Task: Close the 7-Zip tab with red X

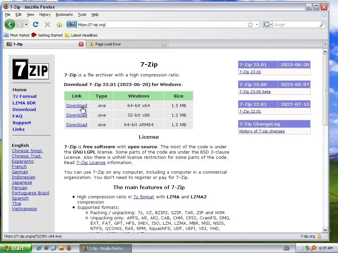Action: (81, 44)
